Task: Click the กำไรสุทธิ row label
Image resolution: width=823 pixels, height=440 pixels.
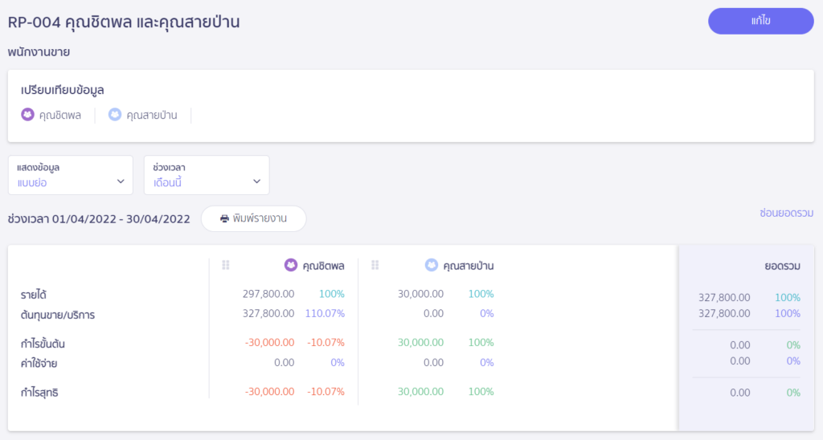Action: pos(39,393)
